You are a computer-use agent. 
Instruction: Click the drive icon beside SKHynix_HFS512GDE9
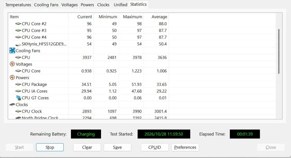[18, 44]
